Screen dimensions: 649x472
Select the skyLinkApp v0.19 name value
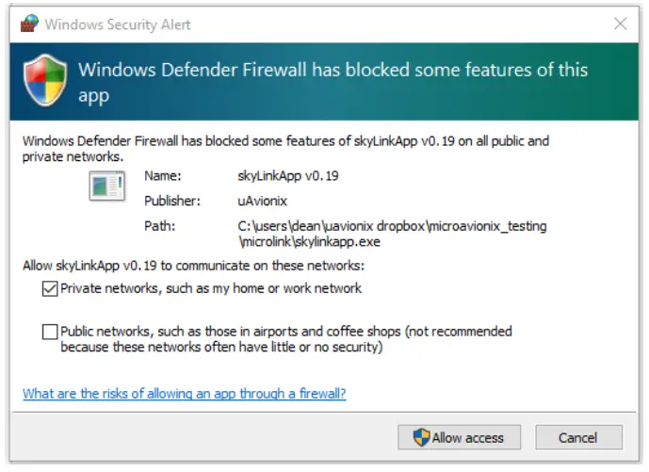(x=288, y=175)
